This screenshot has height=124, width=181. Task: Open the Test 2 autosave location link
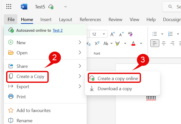pyautogui.click(x=58, y=30)
